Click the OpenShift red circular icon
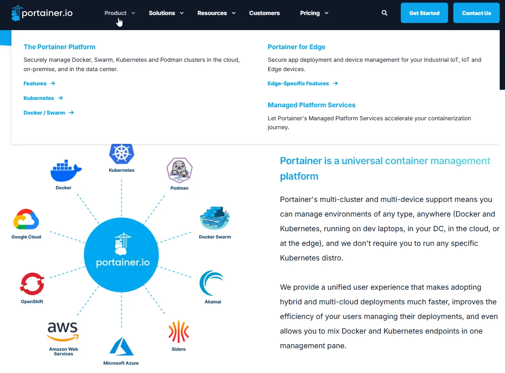505x373 pixels. tap(32, 284)
